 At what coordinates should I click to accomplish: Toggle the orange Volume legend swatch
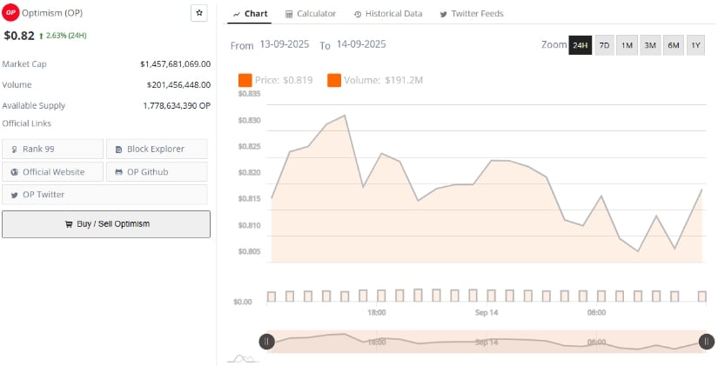click(x=334, y=80)
